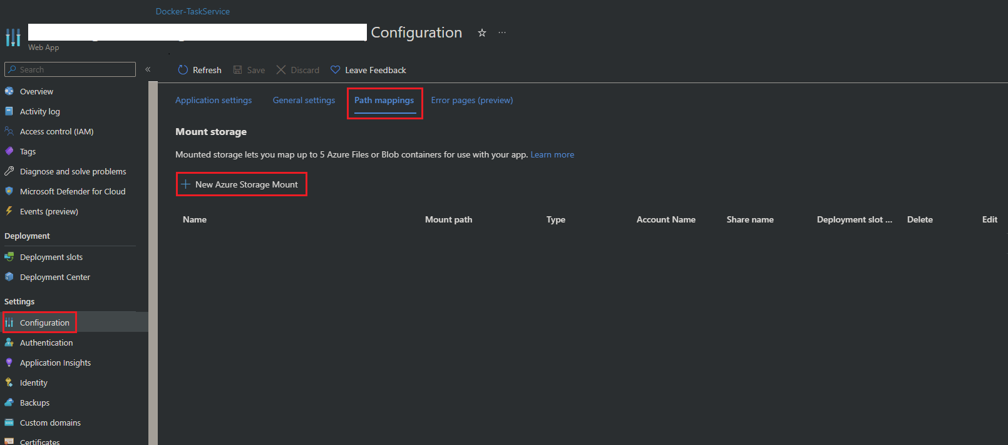Switch to the General settings tab

click(304, 100)
